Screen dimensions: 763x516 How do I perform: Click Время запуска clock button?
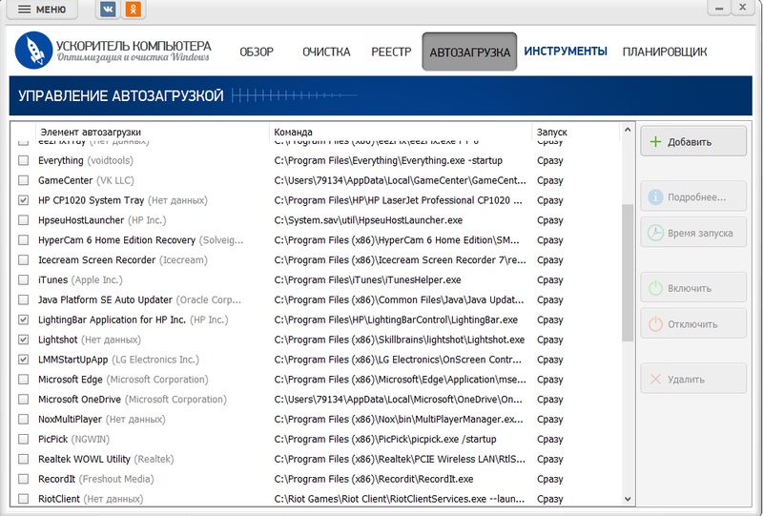[692, 233]
